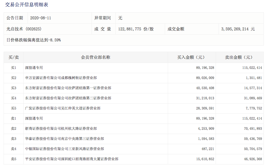Select the 卖4 row label
The image size is (265, 165).
click(14, 149)
